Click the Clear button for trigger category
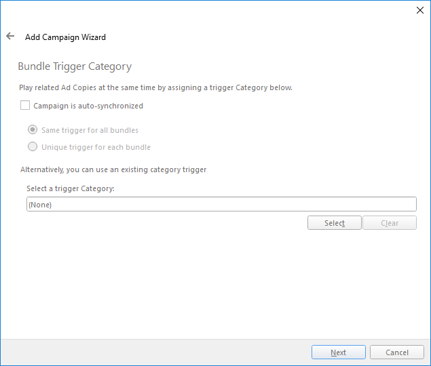This screenshot has width=431, height=366. (x=390, y=223)
